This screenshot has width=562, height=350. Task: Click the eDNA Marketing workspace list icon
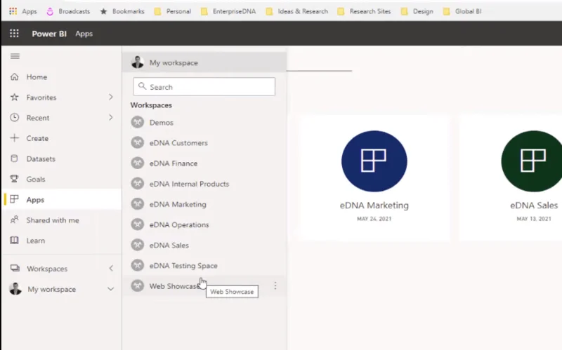[x=137, y=204]
